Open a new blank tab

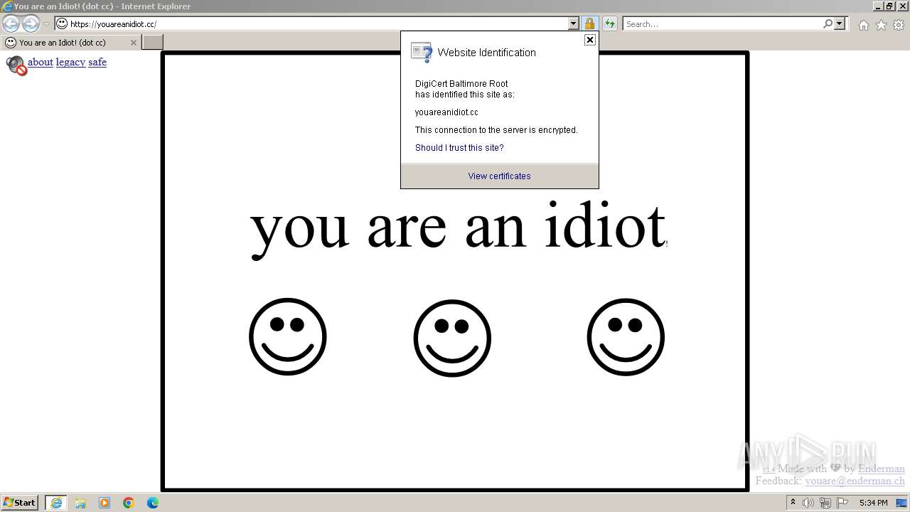(x=153, y=43)
